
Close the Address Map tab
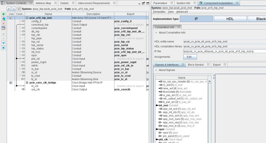[55, 3]
